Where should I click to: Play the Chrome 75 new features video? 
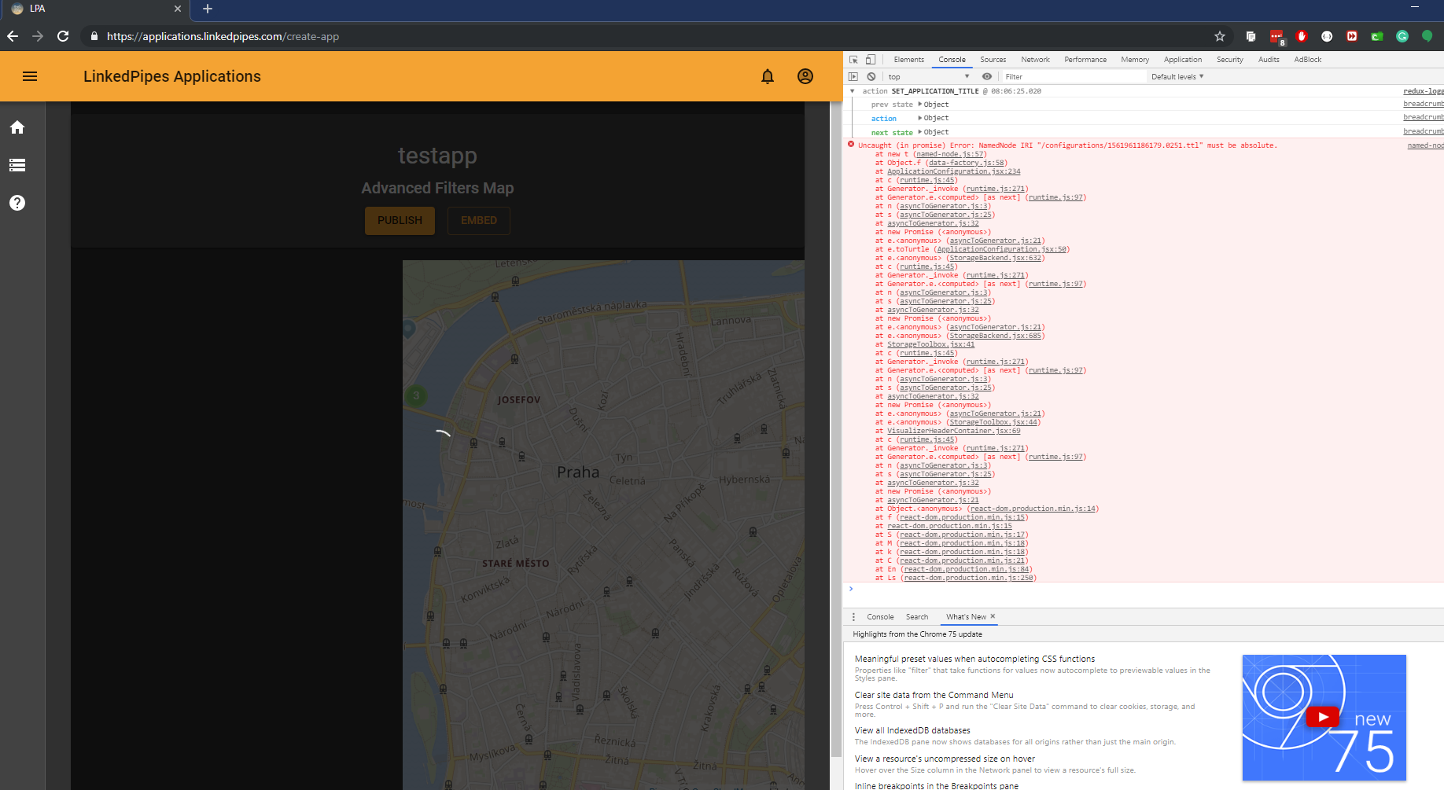click(1323, 717)
